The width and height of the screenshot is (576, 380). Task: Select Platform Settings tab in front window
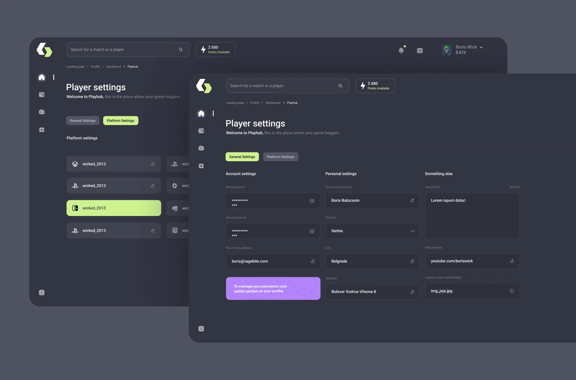[x=280, y=157]
